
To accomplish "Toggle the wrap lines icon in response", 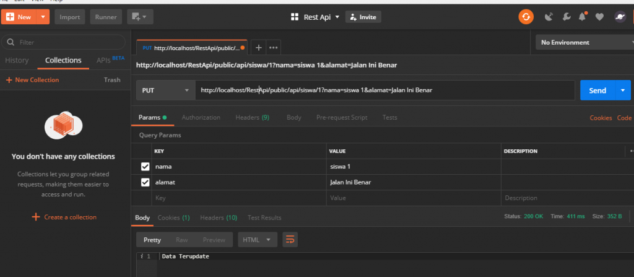I will 290,239.
